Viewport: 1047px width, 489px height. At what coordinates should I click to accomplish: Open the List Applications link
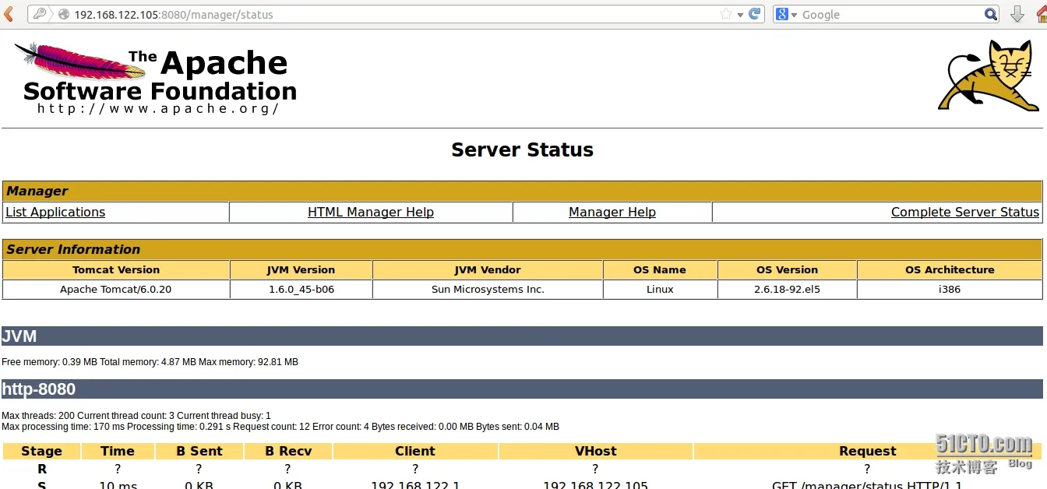(x=55, y=212)
